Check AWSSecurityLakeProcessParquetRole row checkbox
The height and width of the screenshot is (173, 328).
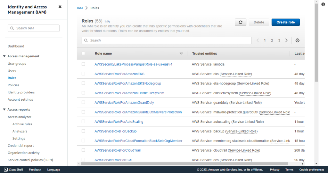pyautogui.click(x=83, y=64)
